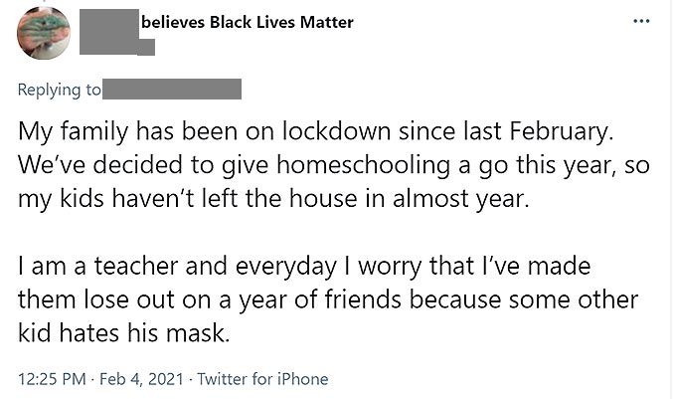Click the "12:25 PM" timestamp
This screenshot has width=674, height=399.
(50, 378)
